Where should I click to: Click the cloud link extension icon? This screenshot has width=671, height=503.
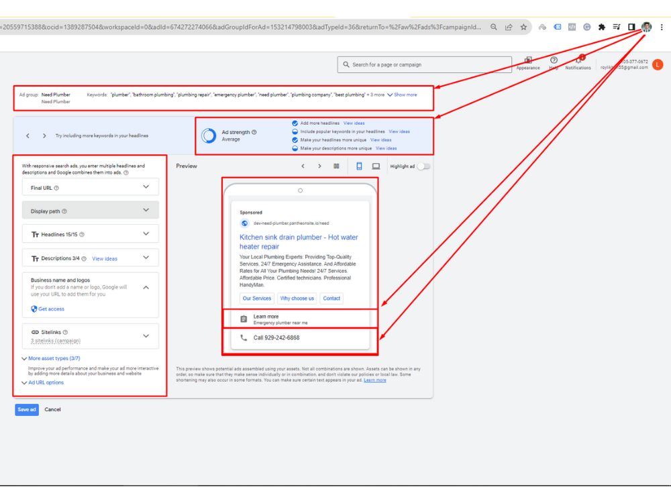(542, 27)
